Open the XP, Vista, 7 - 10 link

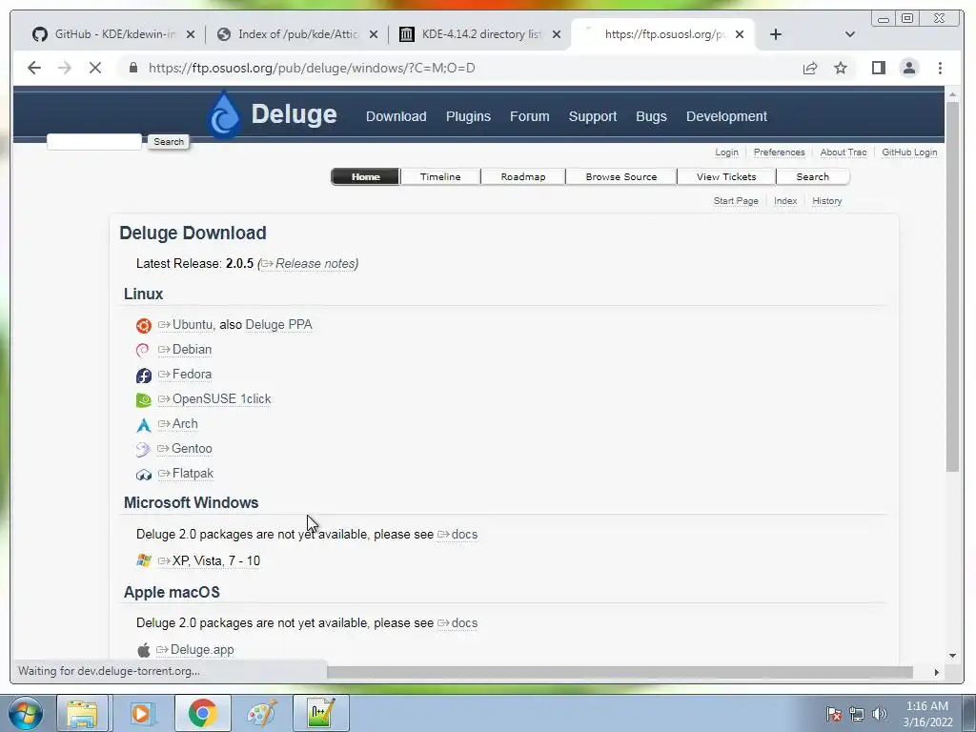pyautogui.click(x=209, y=560)
